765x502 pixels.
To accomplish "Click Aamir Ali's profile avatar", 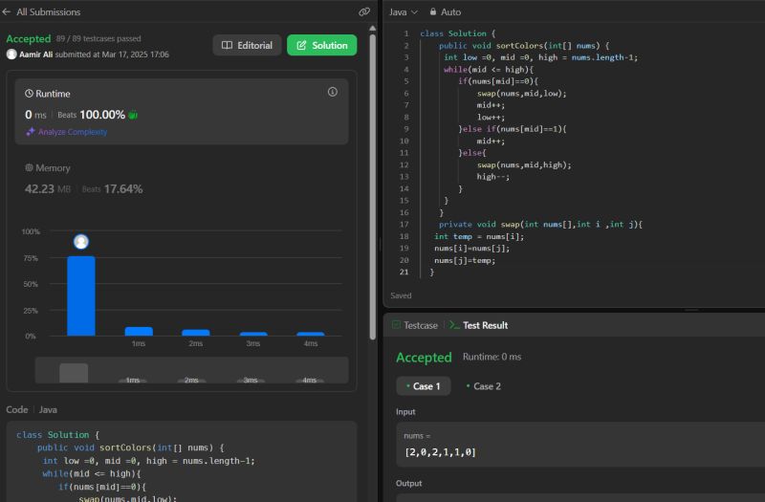I will point(11,55).
